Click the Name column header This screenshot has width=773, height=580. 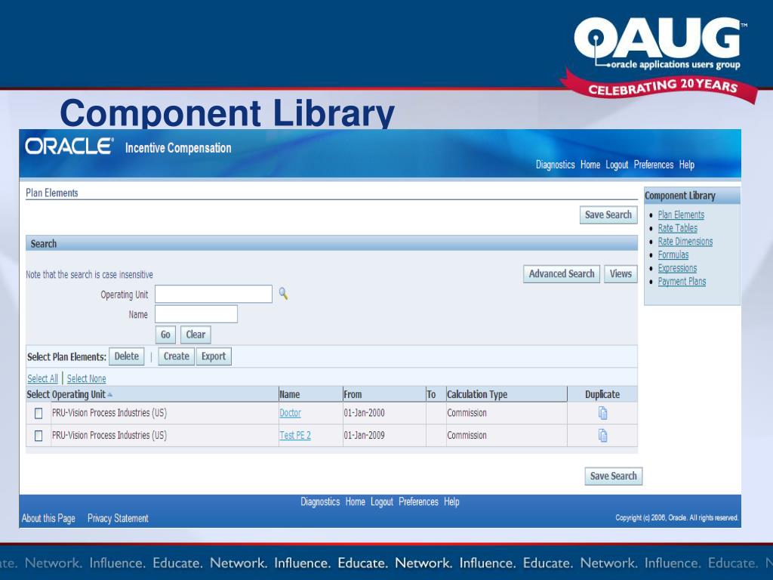pos(289,394)
